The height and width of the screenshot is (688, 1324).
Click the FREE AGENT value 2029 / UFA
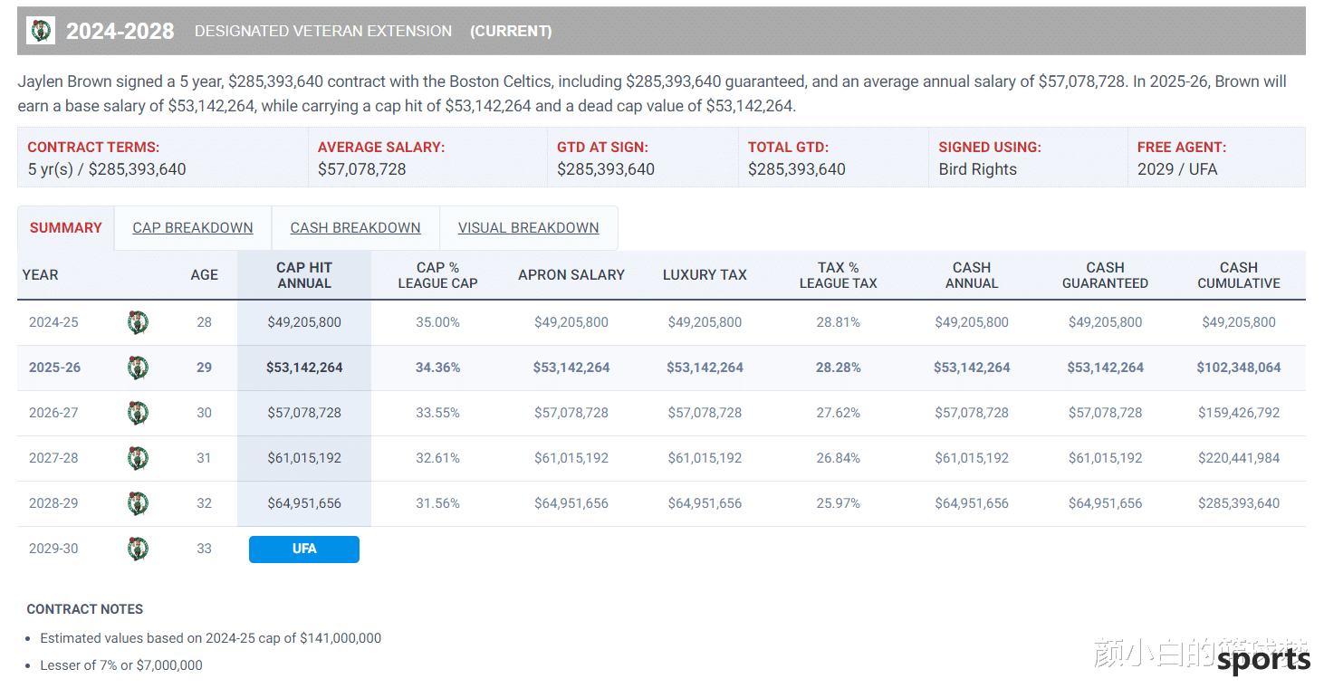coord(1177,169)
